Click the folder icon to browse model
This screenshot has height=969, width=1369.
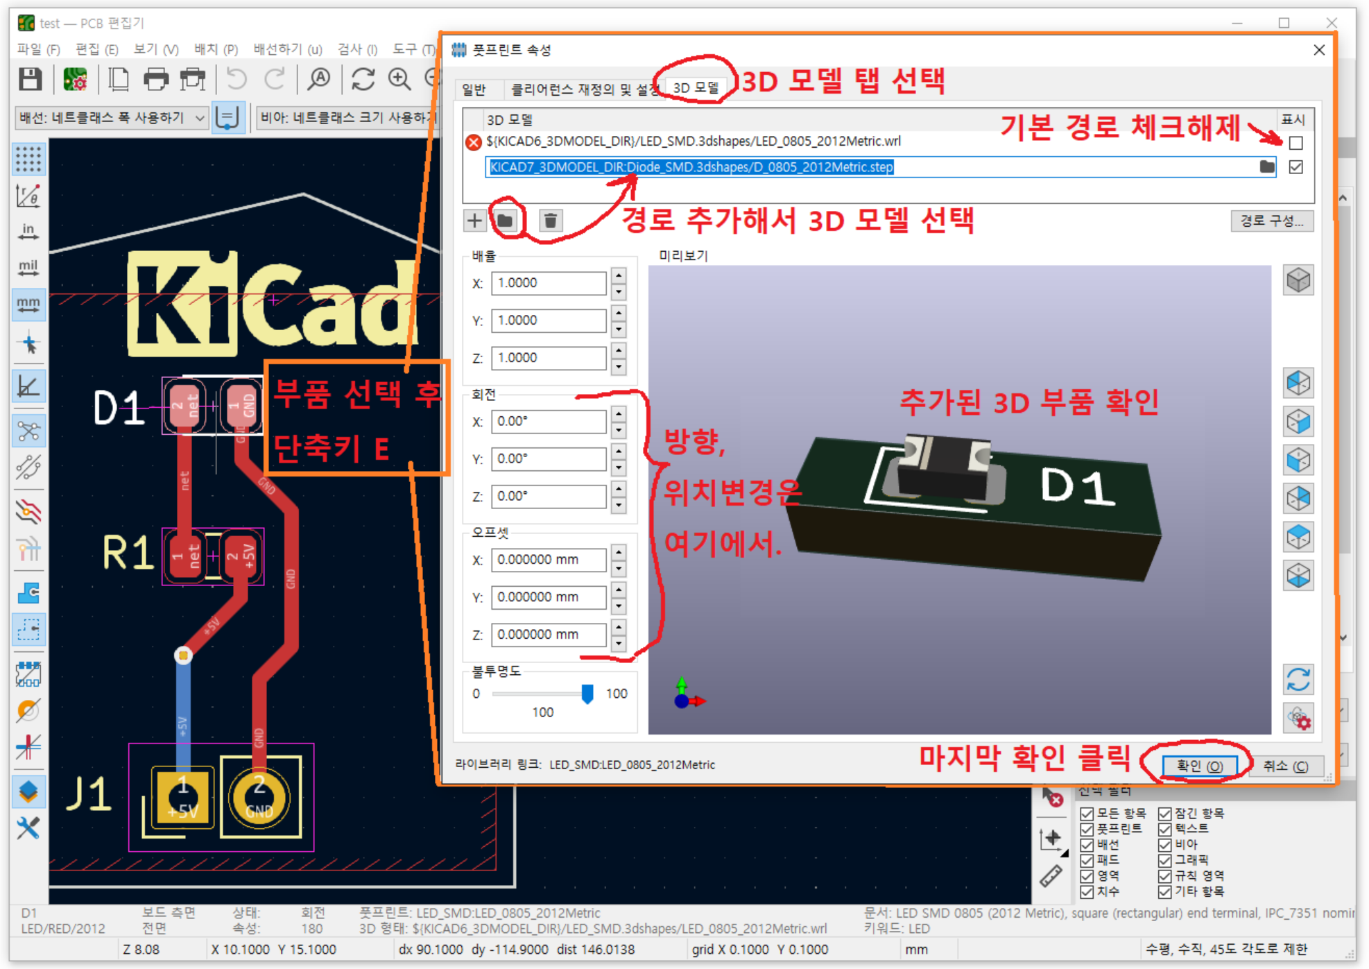tap(506, 221)
